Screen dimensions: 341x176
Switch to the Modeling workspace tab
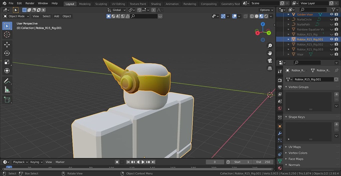click(x=85, y=4)
